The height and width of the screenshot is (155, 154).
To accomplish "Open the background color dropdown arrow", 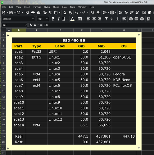I will 84,19.
